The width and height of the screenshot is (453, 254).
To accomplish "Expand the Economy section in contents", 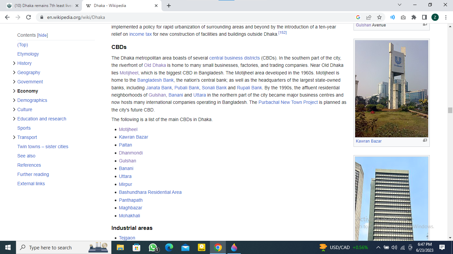I will [14, 91].
